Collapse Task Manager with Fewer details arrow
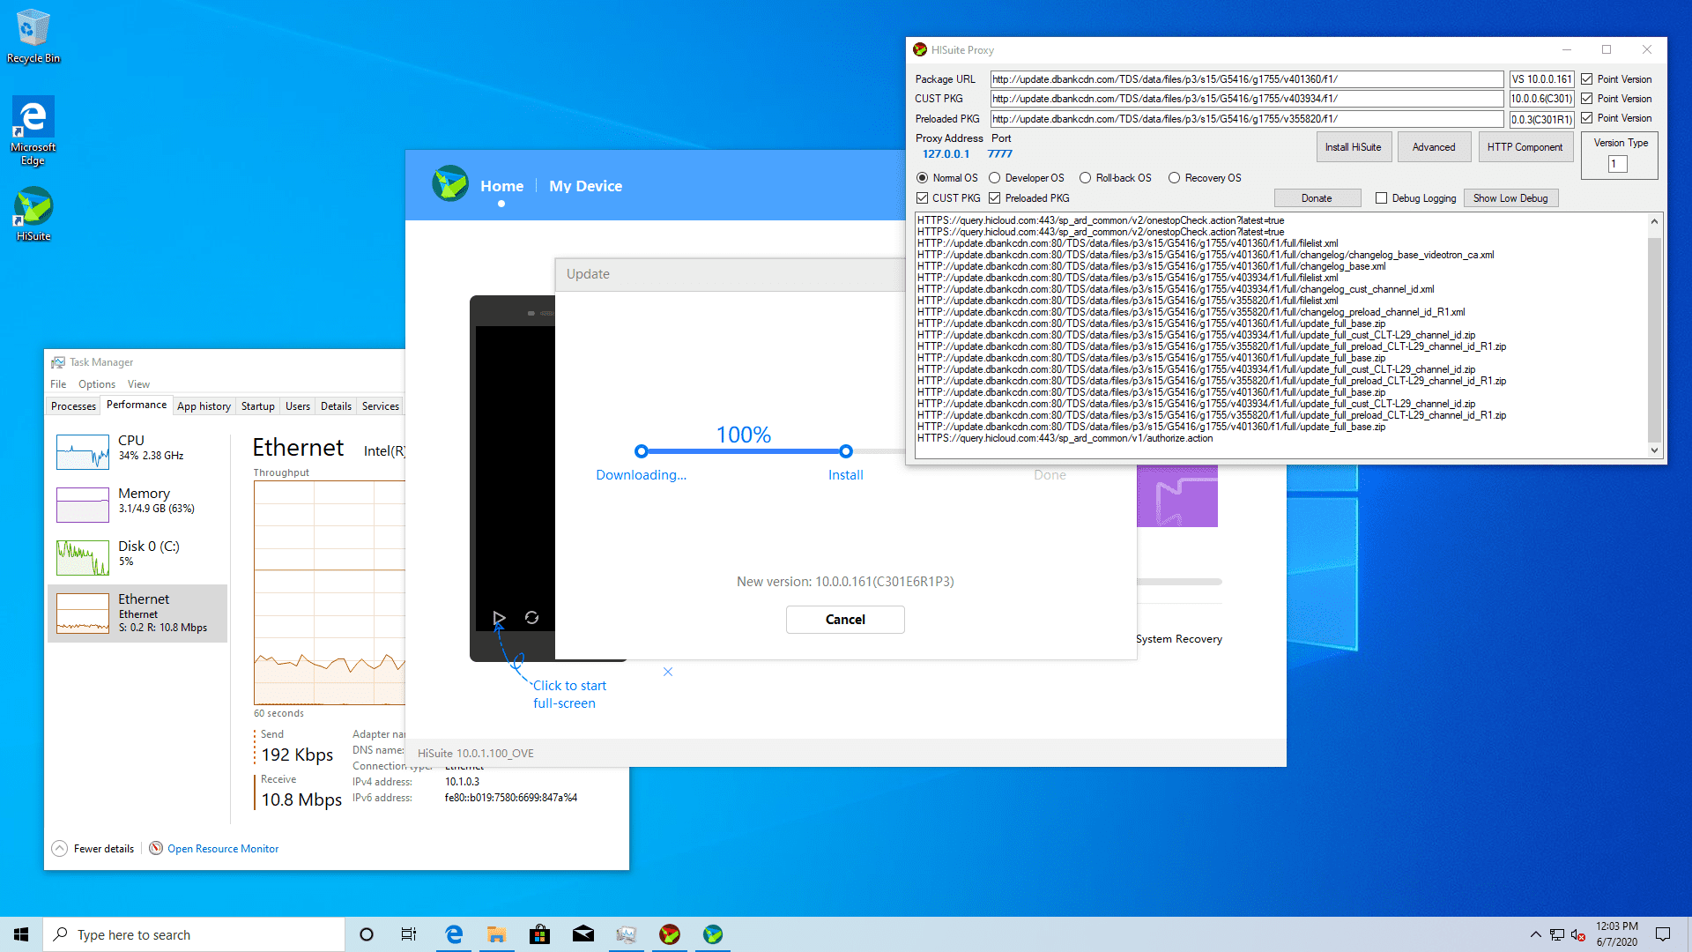 (x=59, y=848)
